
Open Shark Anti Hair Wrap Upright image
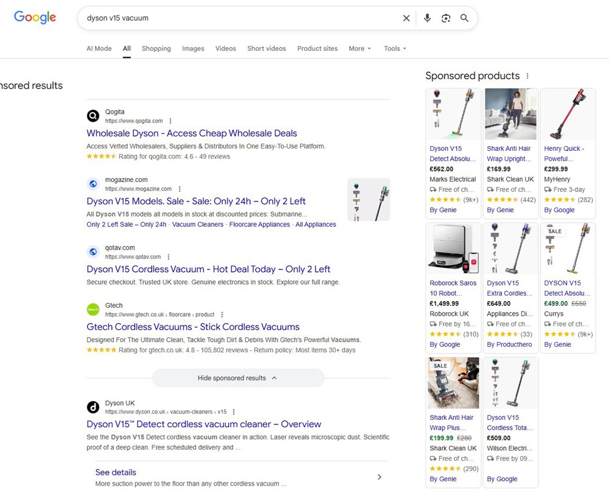pos(511,114)
